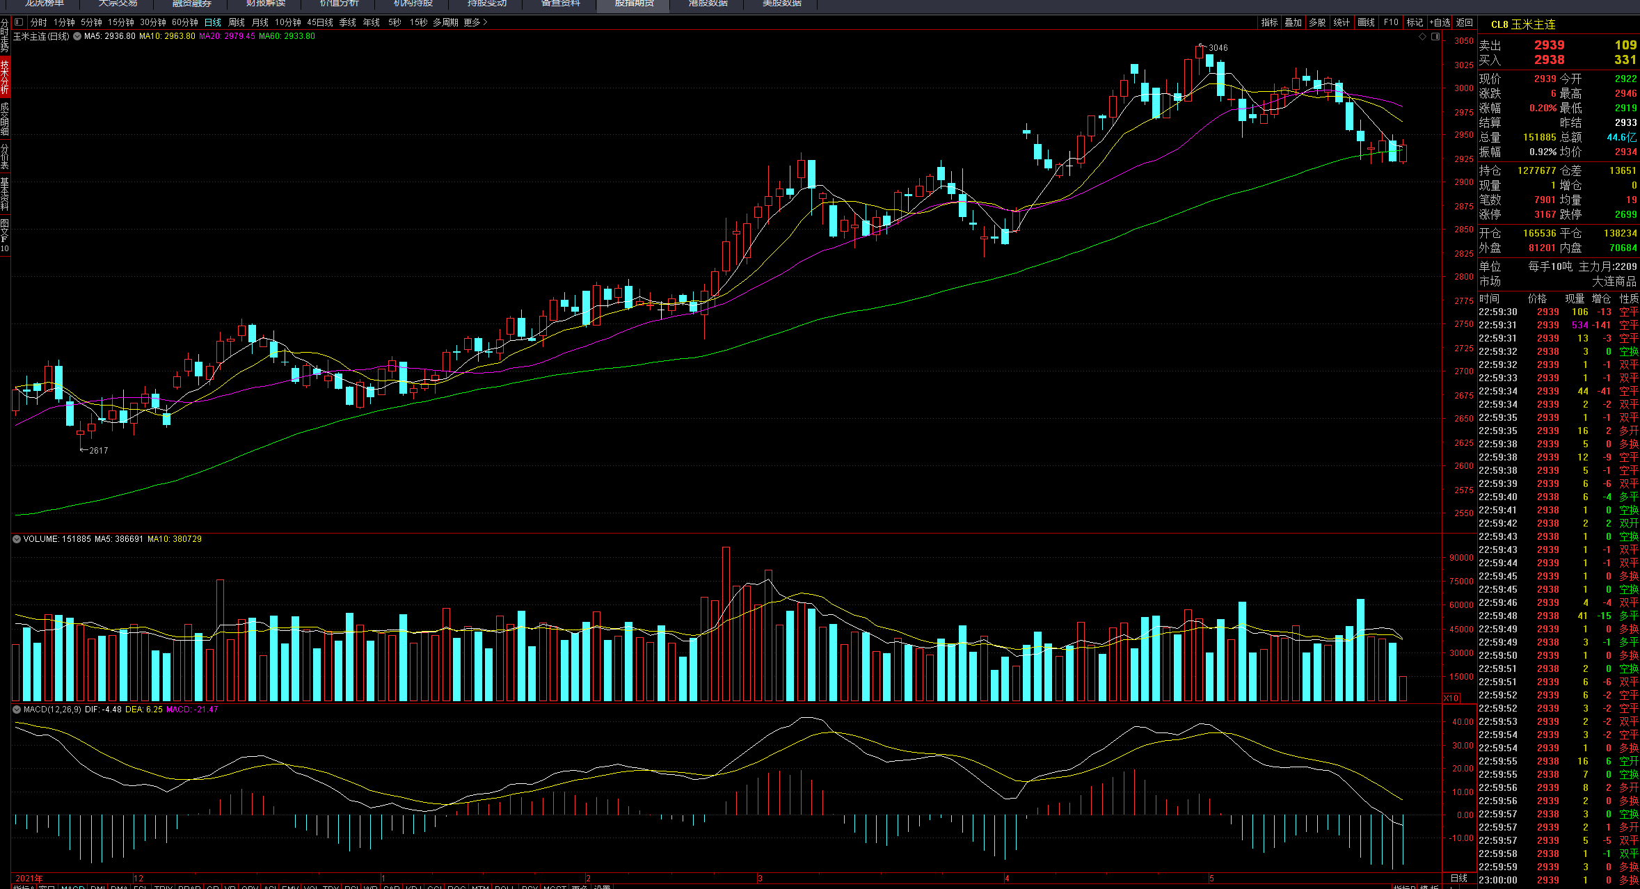Switch to the 60分钟 chart period
Screen dimensions: 1640x889
[x=185, y=22]
